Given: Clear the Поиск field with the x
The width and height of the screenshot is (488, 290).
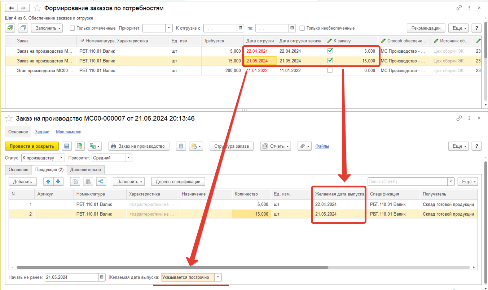Looking at the screenshot, I should 451,182.
